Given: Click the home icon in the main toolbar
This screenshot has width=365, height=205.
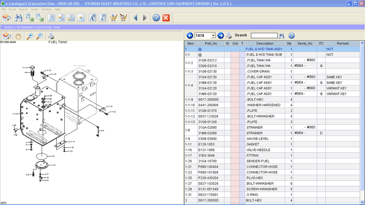Looking at the screenshot, I should 7,18.
